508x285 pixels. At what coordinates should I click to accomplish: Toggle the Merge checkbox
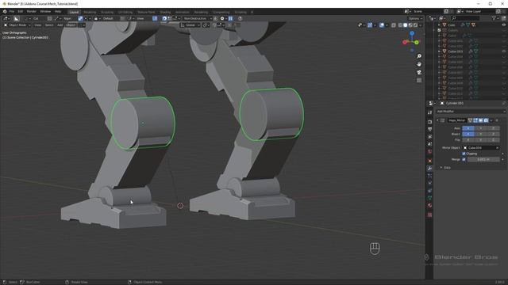click(464, 159)
